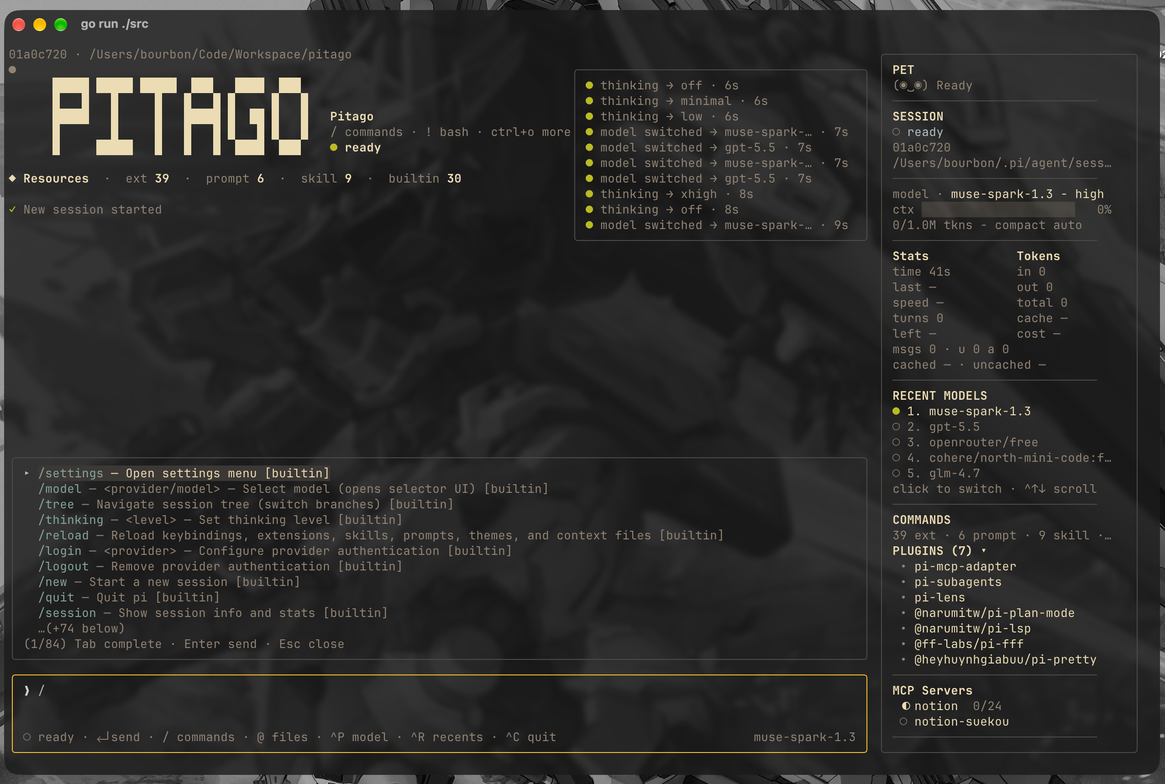Click the pi-lens plugin entry

pos(939,597)
